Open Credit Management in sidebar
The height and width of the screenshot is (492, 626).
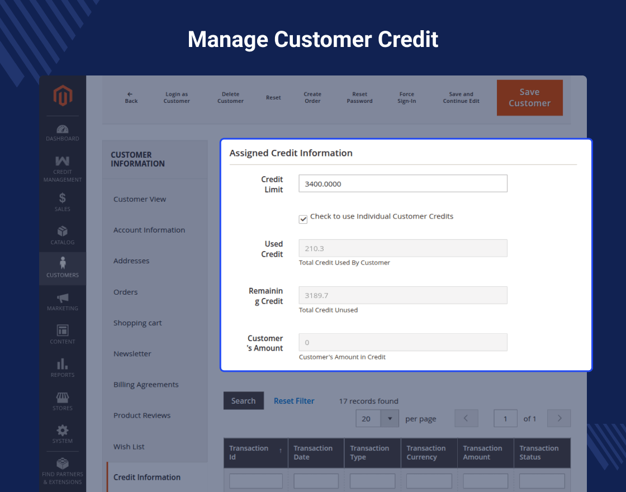(x=62, y=169)
